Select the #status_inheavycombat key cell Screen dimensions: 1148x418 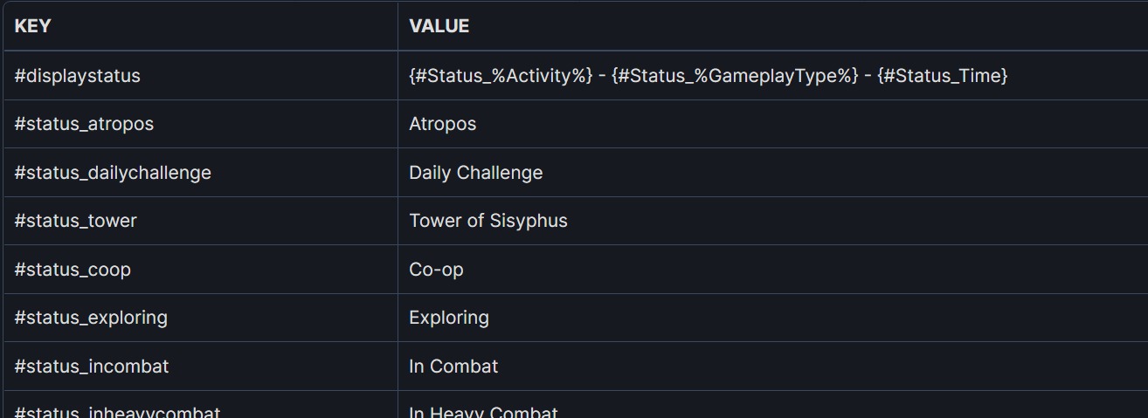coord(117,411)
